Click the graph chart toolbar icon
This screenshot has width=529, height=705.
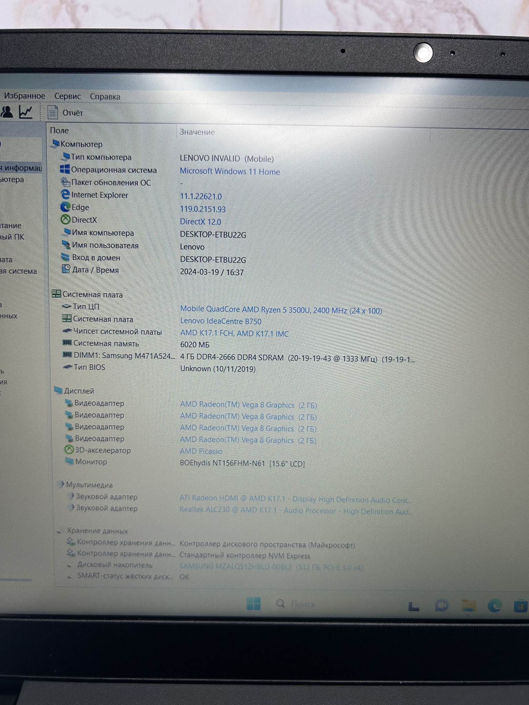[x=26, y=112]
